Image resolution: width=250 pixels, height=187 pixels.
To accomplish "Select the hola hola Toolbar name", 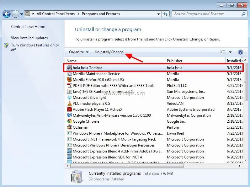I will [88, 68].
